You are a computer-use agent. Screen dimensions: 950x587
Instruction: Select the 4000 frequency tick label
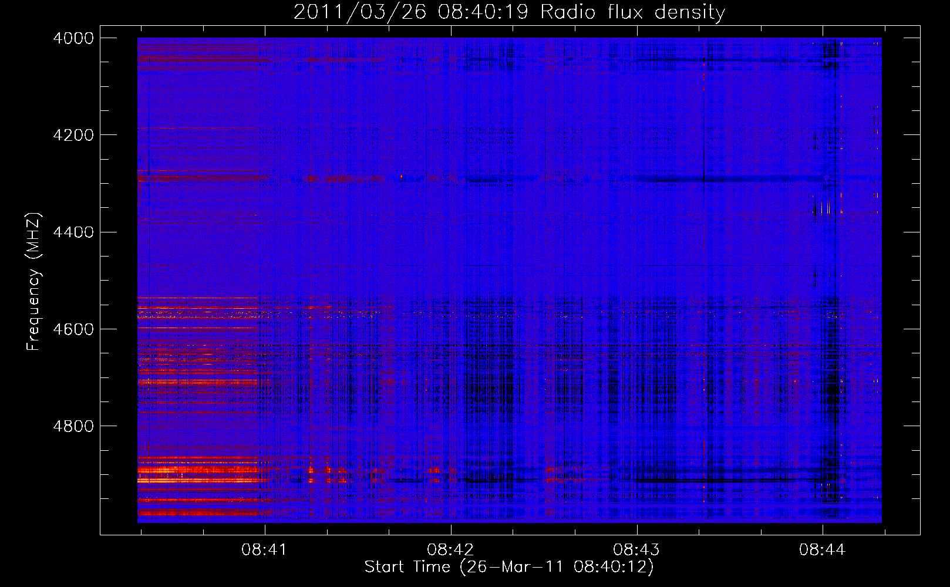coord(73,38)
